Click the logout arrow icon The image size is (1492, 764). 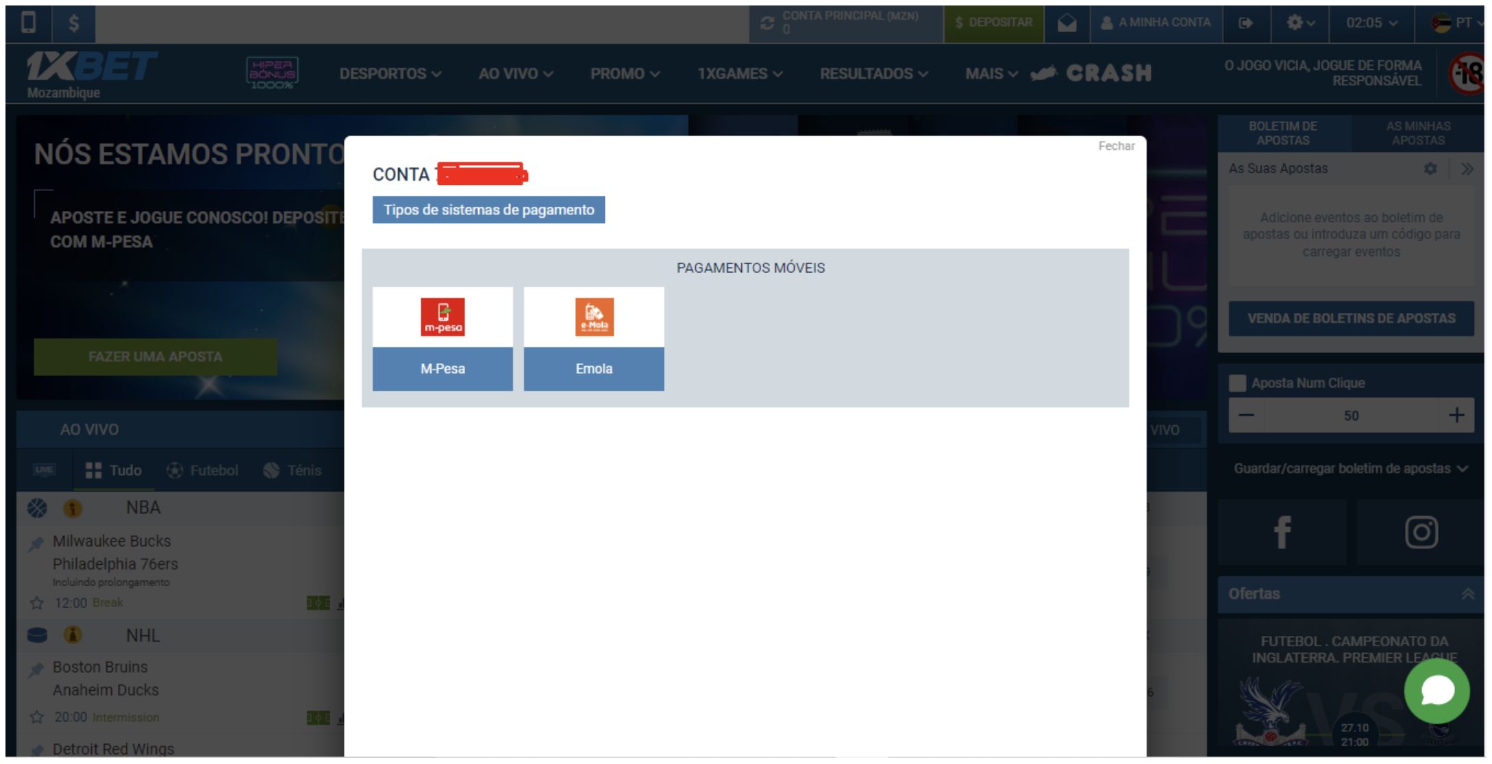click(1246, 24)
